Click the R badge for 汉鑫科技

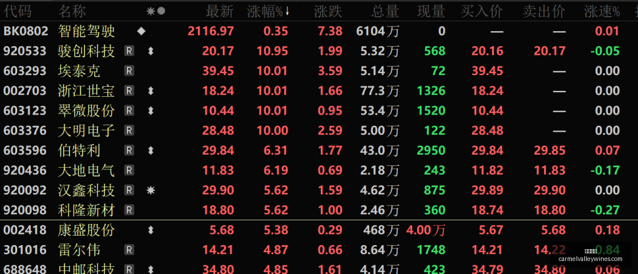coord(129,190)
